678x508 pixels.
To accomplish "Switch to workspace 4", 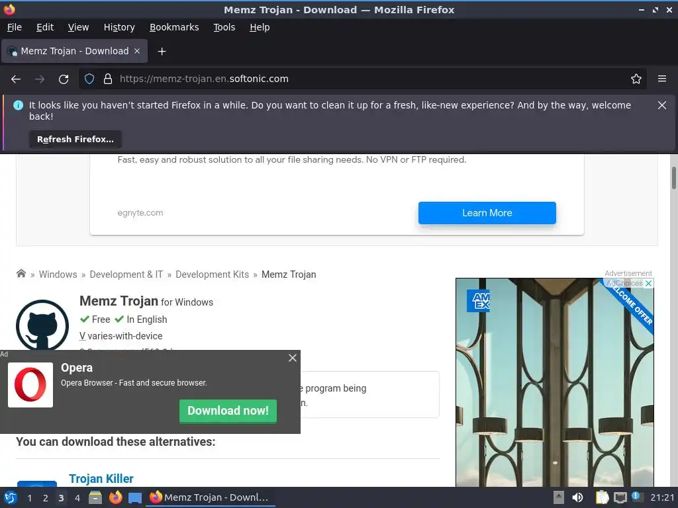I will [x=77, y=498].
